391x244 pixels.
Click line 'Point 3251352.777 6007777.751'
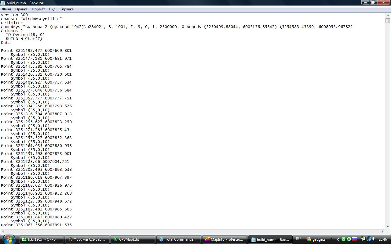(x=36, y=98)
